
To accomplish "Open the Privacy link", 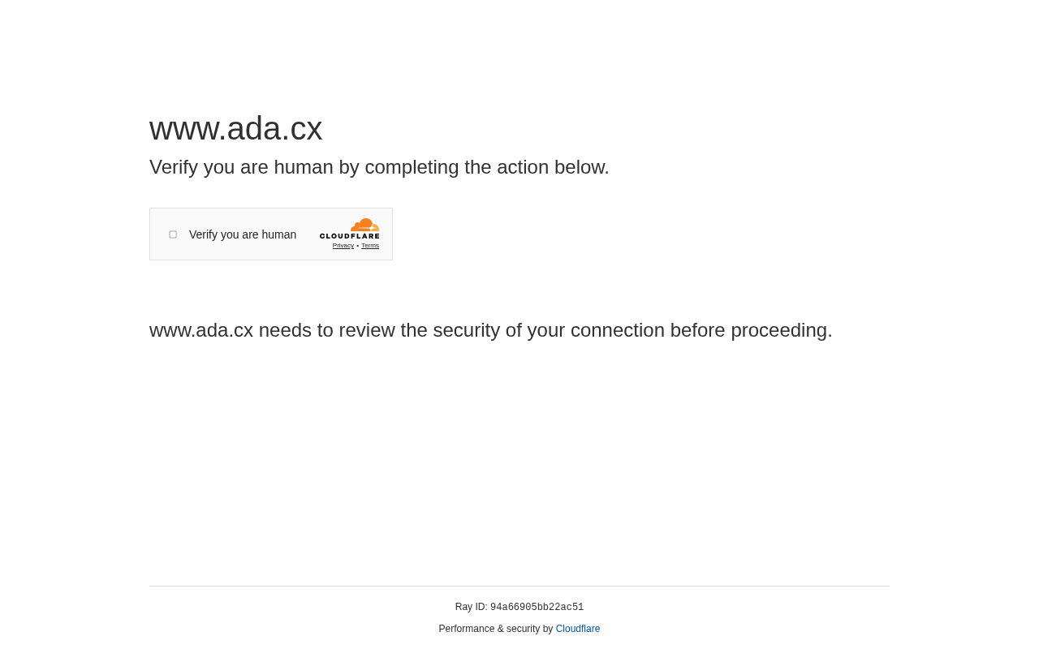I will tap(343, 244).
